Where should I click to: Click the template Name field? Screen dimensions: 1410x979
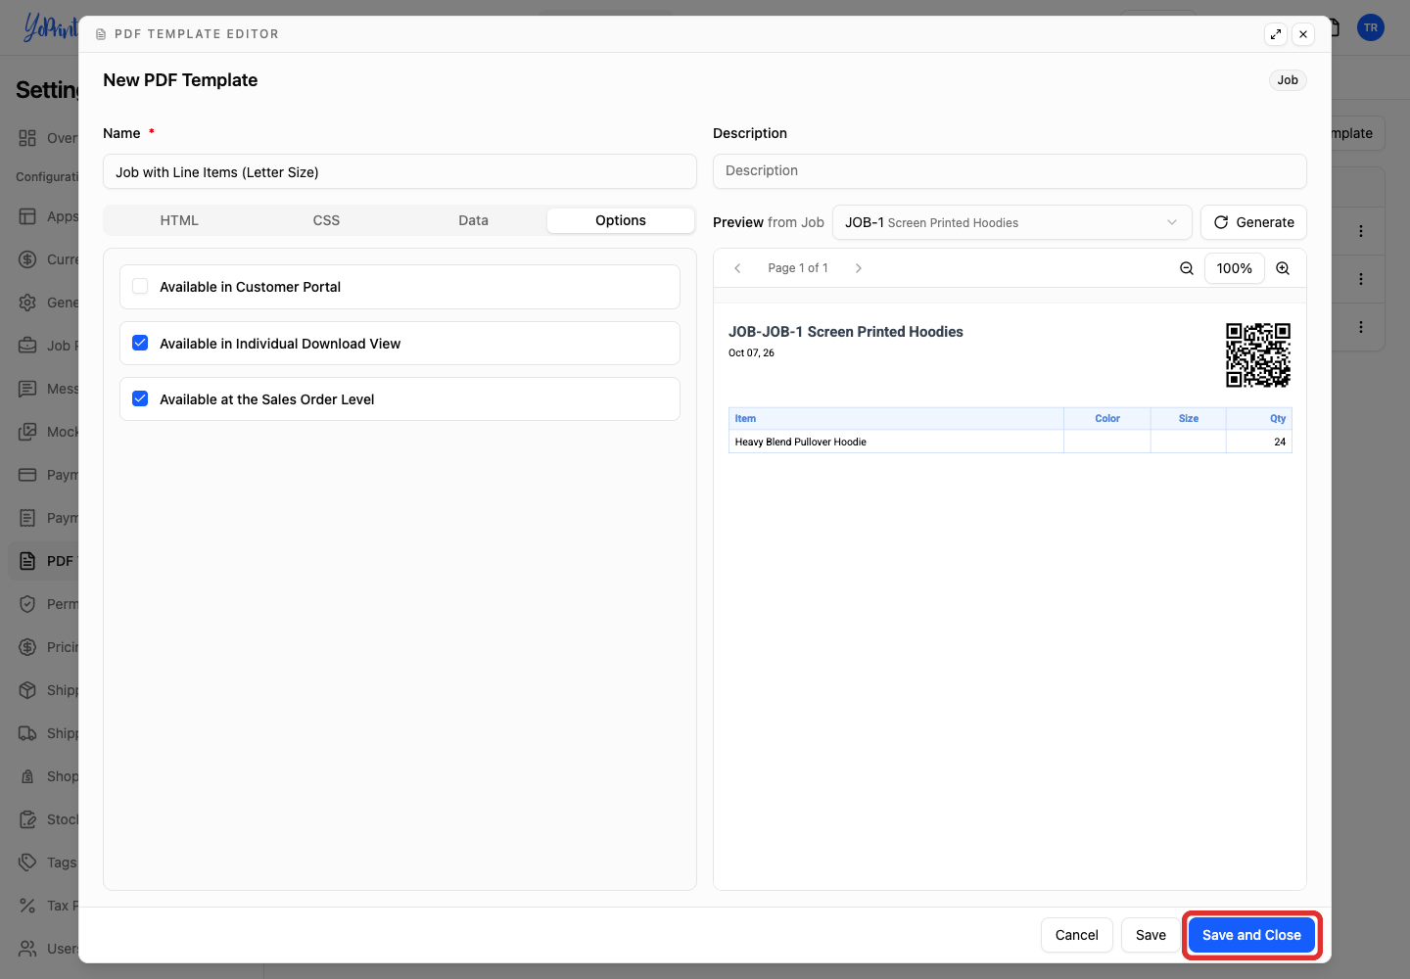[x=399, y=171]
